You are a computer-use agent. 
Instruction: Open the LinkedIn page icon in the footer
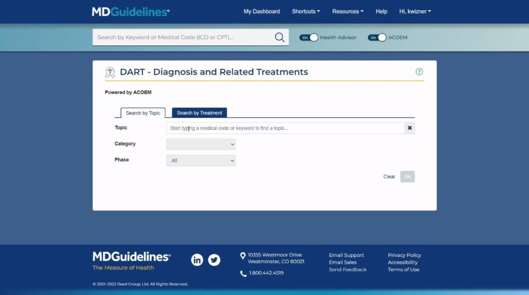[x=197, y=259]
